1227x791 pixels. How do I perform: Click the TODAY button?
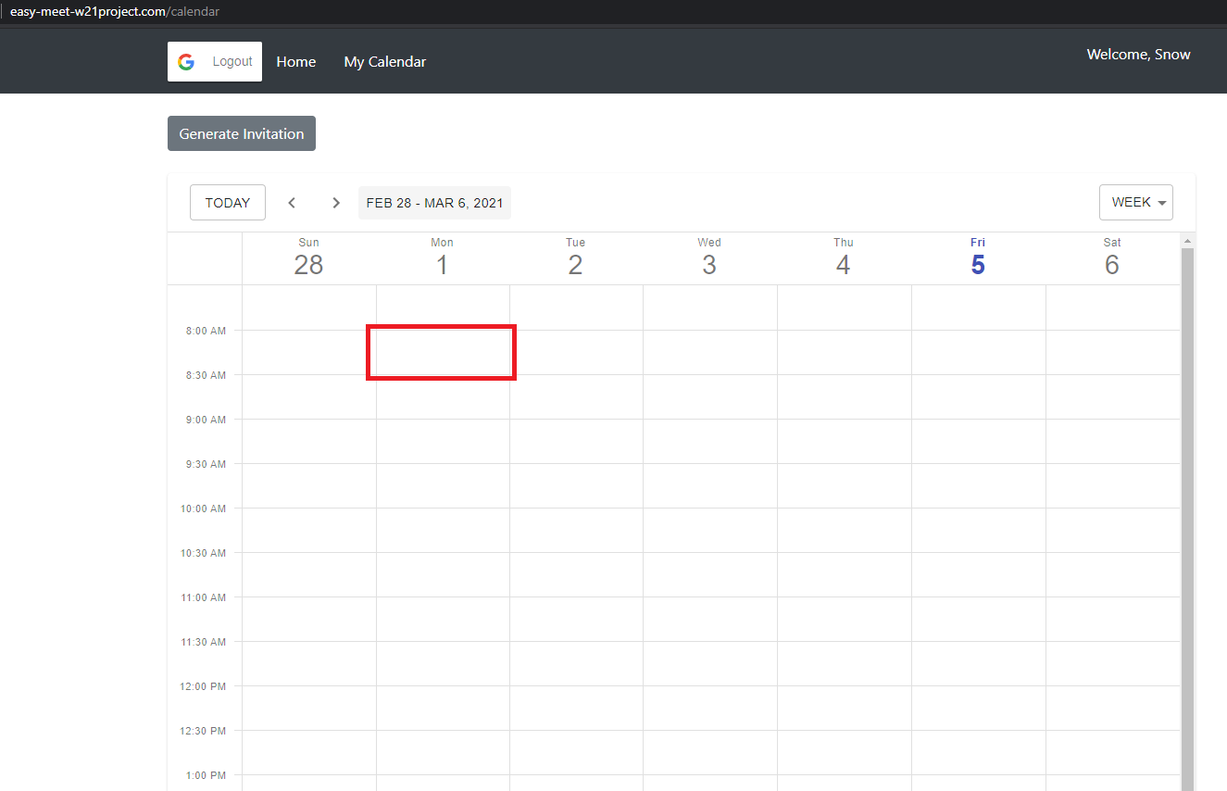click(x=227, y=202)
